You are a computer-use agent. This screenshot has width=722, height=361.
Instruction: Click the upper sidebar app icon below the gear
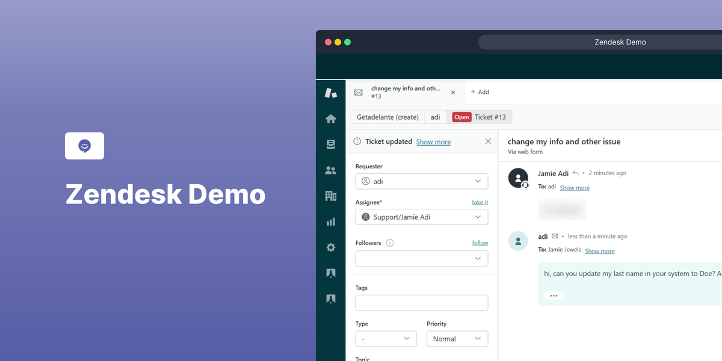coord(330,273)
